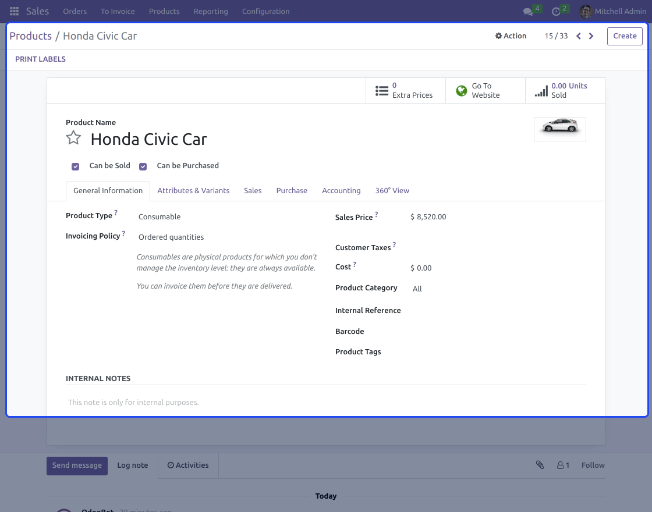The height and width of the screenshot is (512, 652).
Task: Click Log note button
Action: pyautogui.click(x=133, y=465)
